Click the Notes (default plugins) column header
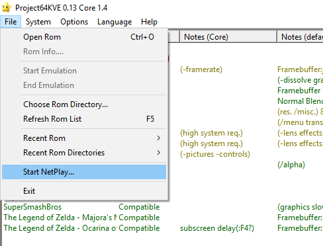This screenshot has width=323, height=246. coord(300,37)
